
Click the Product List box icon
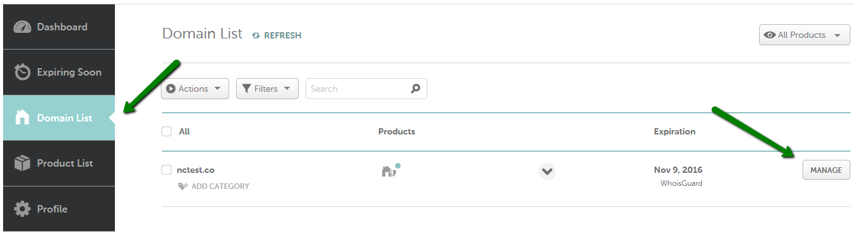tap(22, 164)
